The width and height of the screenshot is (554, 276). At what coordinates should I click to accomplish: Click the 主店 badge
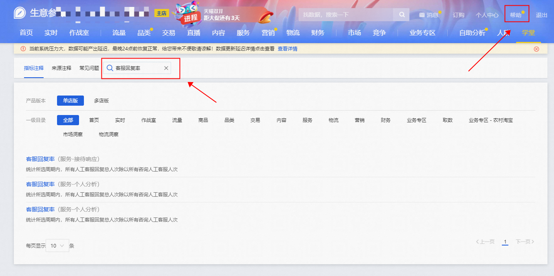pos(161,13)
